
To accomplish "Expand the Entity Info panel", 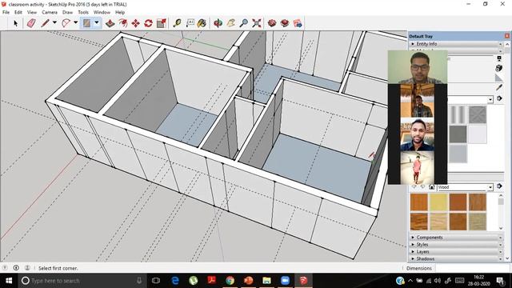I will click(x=457, y=44).
